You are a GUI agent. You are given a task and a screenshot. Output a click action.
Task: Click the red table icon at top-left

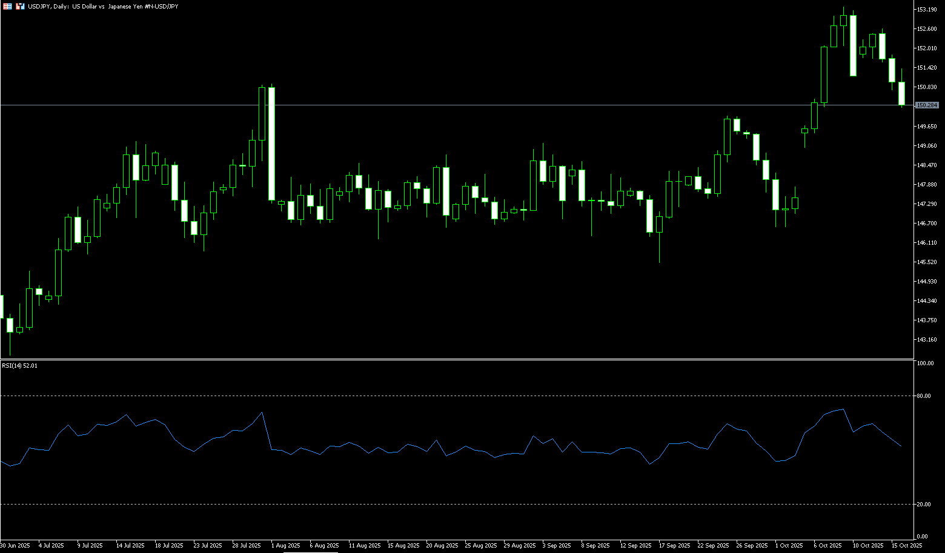tap(8, 6)
